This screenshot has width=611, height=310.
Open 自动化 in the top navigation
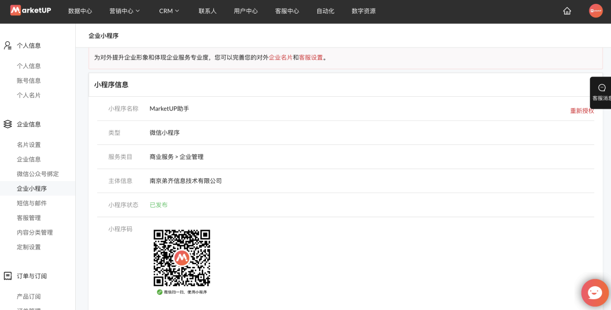point(325,11)
